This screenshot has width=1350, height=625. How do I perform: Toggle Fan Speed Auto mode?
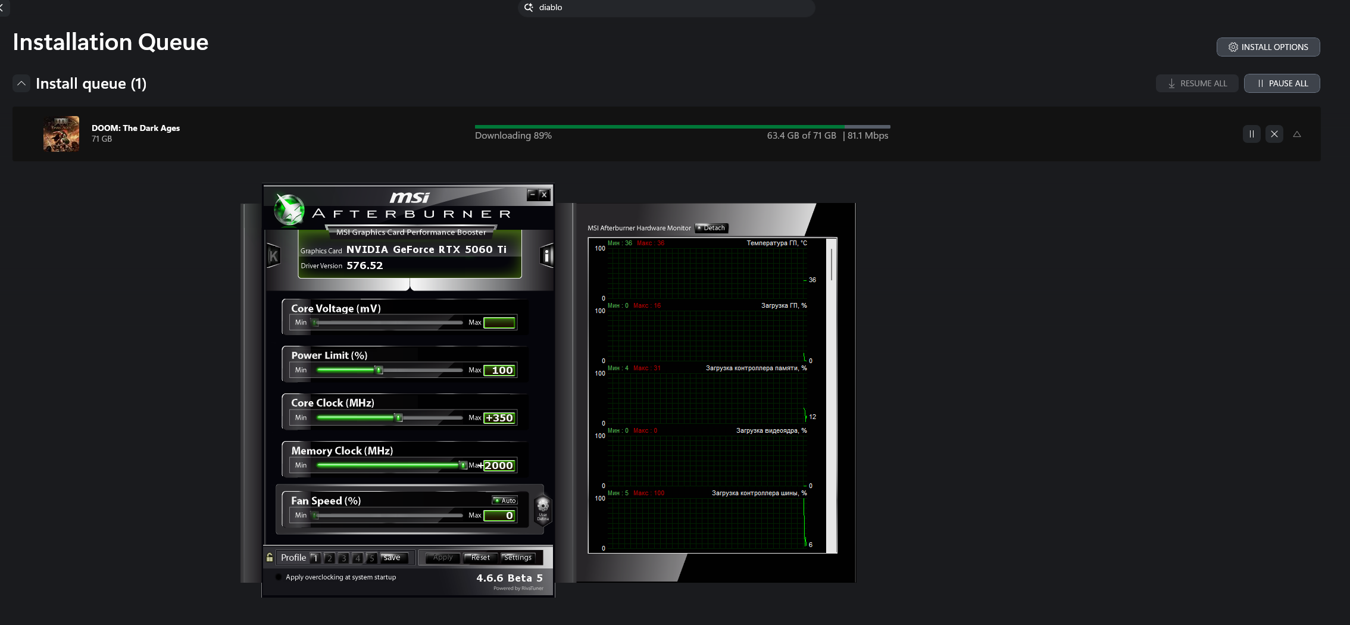pos(505,501)
